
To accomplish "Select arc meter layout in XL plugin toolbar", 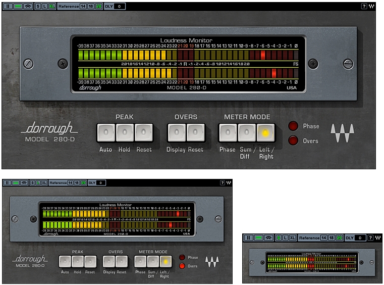I will [28, 6].
